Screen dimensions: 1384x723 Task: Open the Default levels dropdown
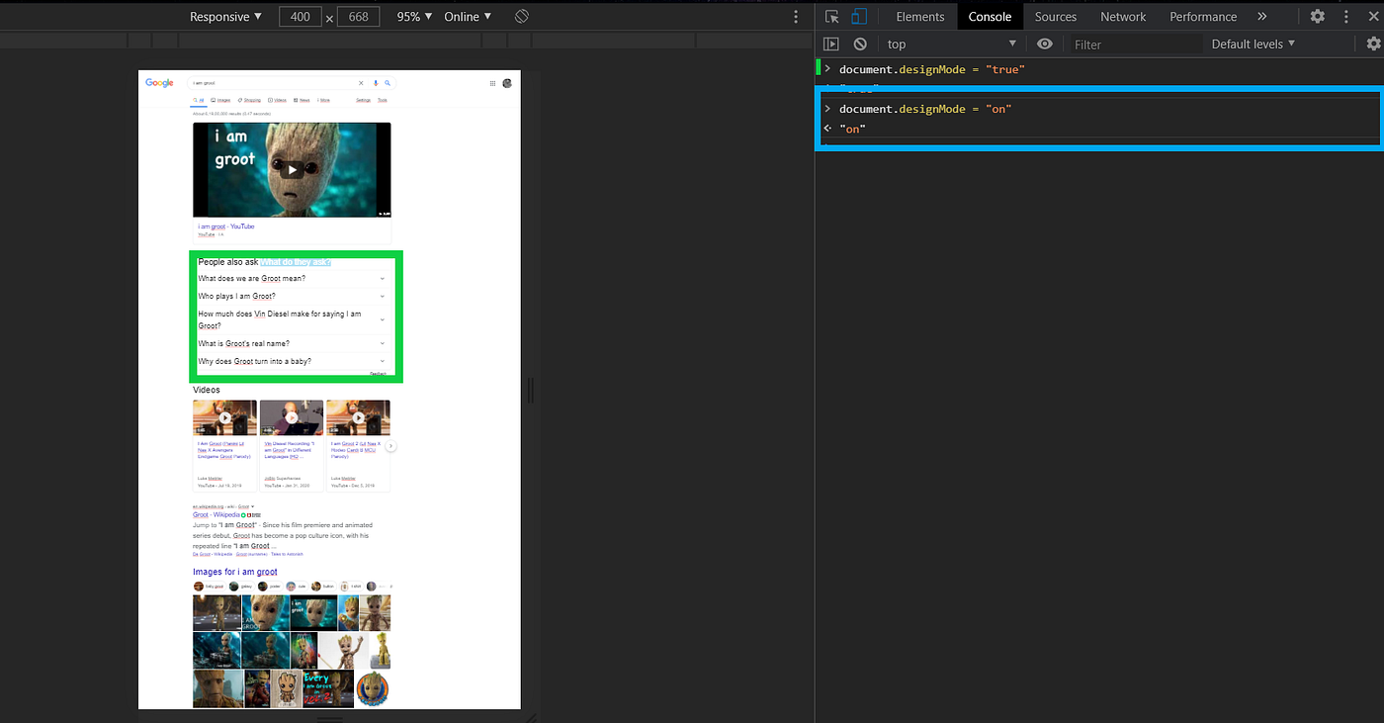(x=1253, y=45)
